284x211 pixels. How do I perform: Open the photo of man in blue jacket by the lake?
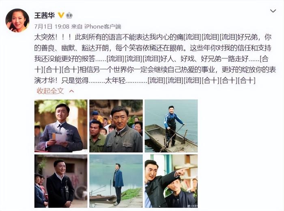tap(116, 181)
